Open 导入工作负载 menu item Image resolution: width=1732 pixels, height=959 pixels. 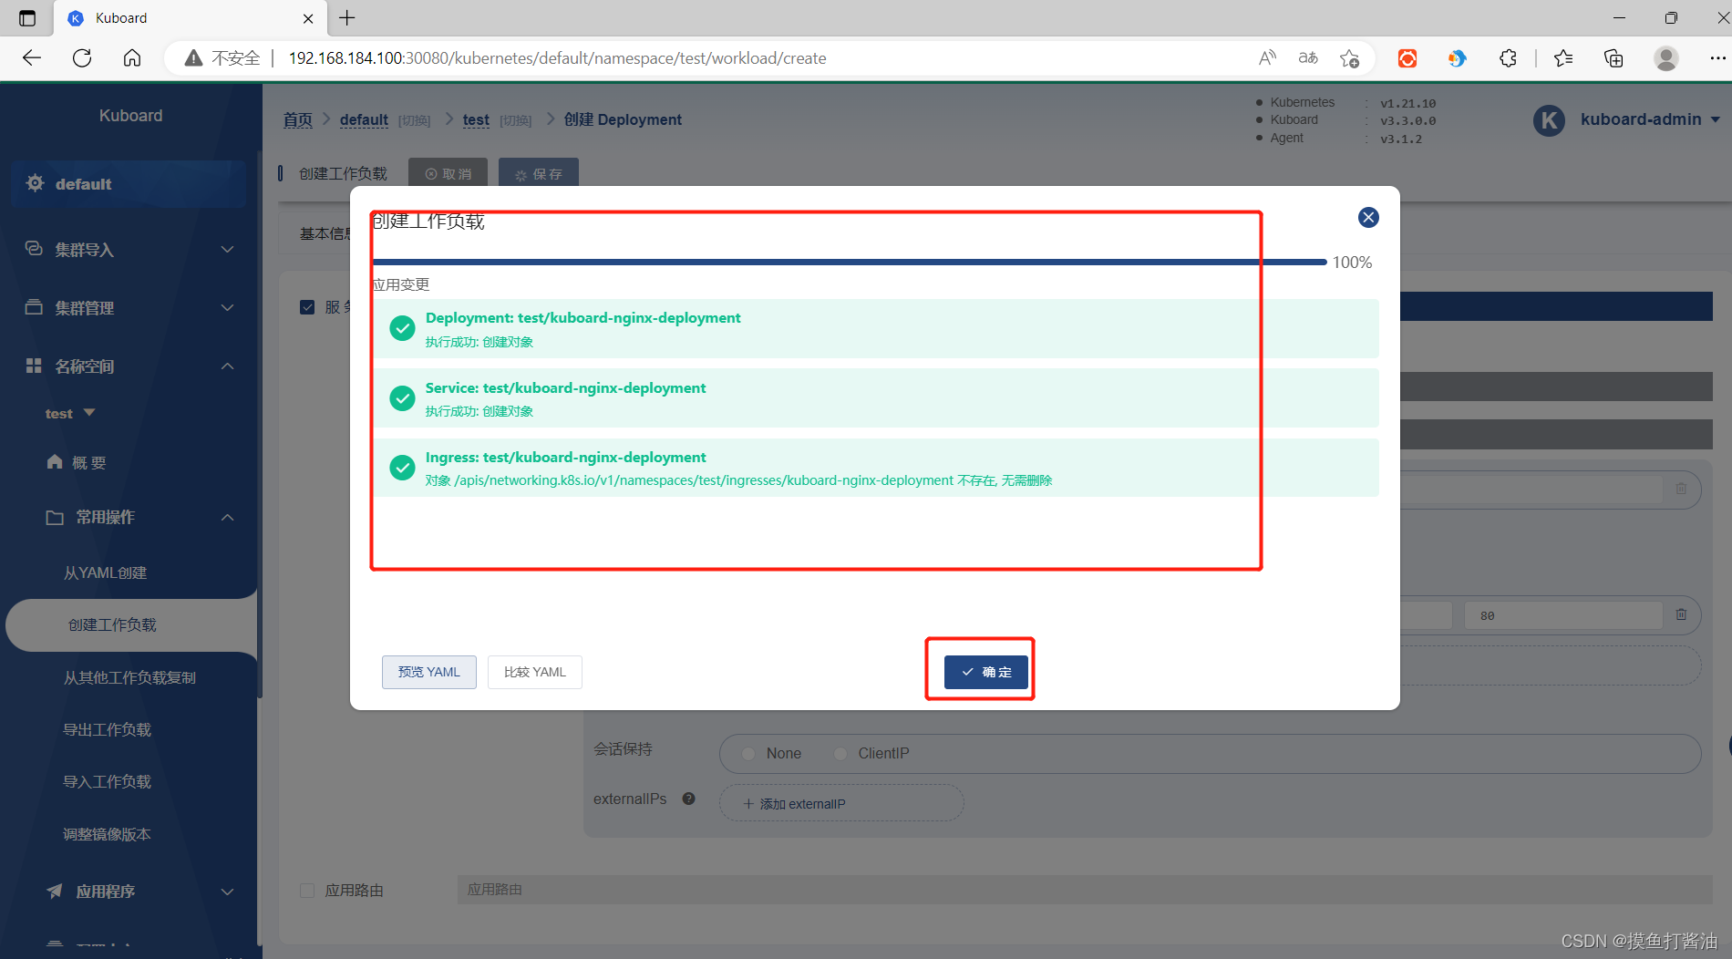(107, 781)
